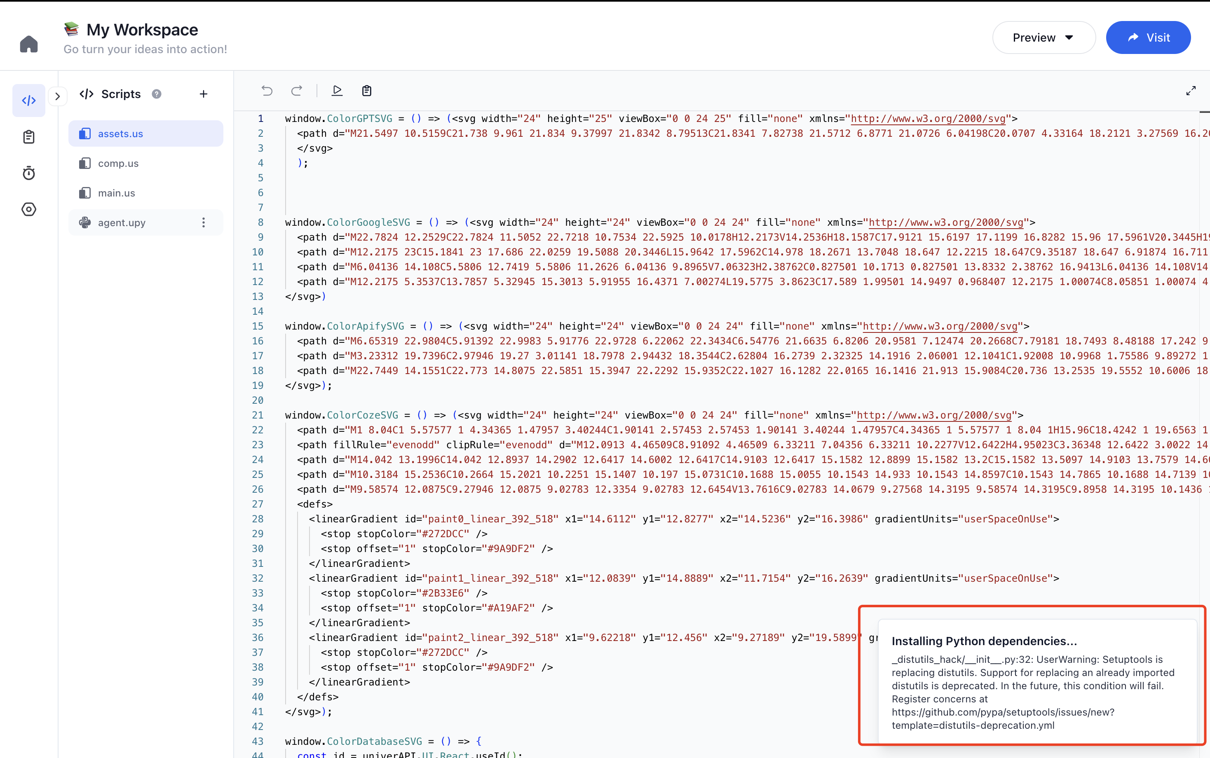The image size is (1210, 758).
Task: Collapse the scripts panel chevron
Action: (x=58, y=96)
